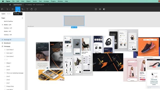This screenshot has width=160, height=90.
Task: Select the Line 3 layer
Action: (12, 76)
